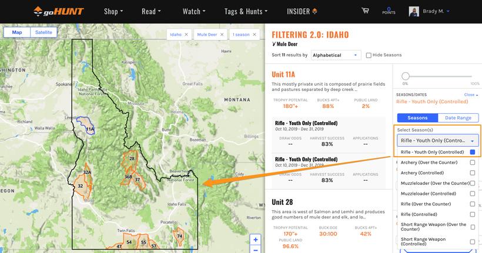482x253 pixels.
Task: Open the Alphabetical sort dropdown
Action: tap(335, 55)
